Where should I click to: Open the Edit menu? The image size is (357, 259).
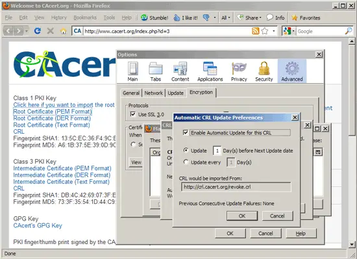click(23, 18)
